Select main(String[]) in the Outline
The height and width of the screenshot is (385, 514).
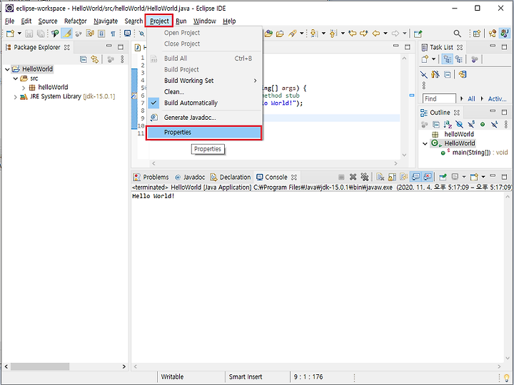point(471,153)
